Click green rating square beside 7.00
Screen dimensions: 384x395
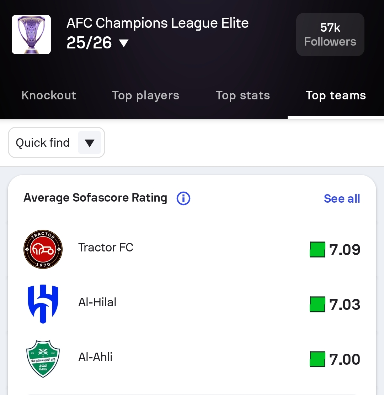(317, 359)
